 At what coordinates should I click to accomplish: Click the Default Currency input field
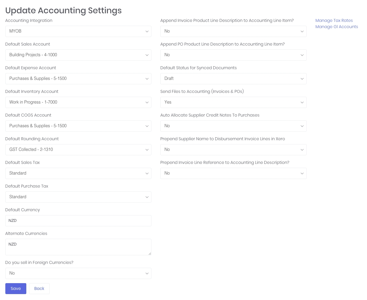click(x=78, y=221)
